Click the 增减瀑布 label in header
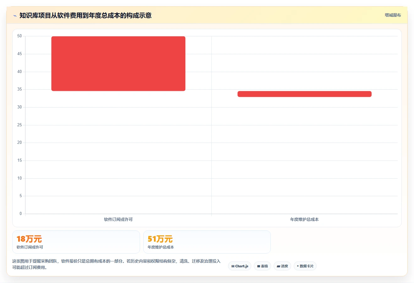Viewport: 414px width, 283px height. [393, 15]
